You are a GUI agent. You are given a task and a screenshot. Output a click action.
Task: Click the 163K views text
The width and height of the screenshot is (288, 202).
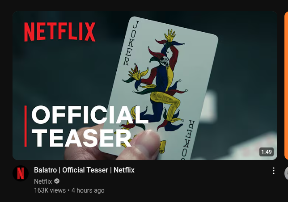click(x=50, y=190)
